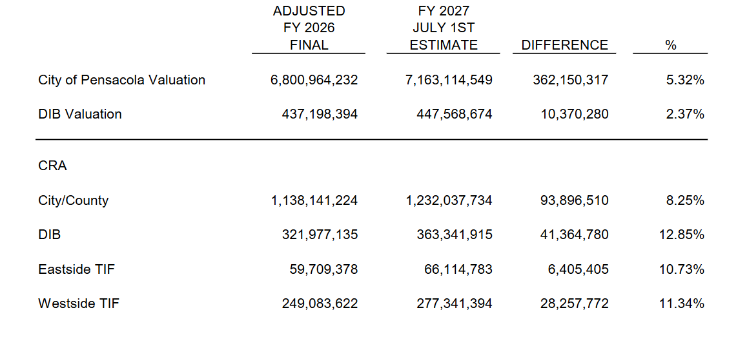The image size is (747, 346).
Task: Click the value 6,800,964,232
Action: point(314,81)
